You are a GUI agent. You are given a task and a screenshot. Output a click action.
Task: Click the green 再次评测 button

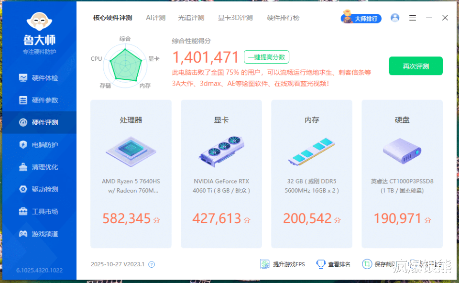(x=415, y=66)
